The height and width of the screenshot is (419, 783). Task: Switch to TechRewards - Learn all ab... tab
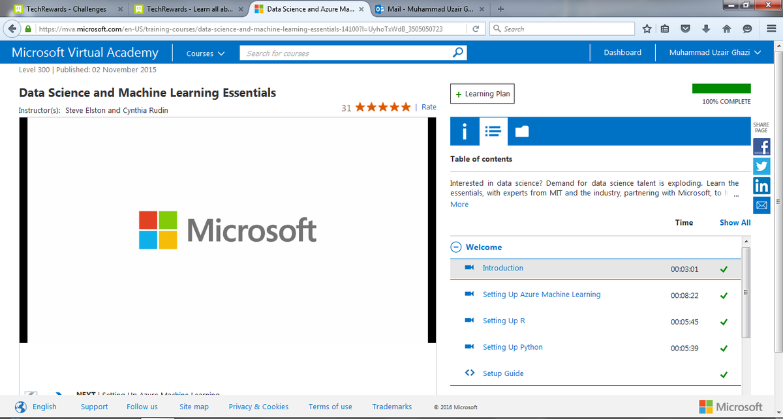190,9
